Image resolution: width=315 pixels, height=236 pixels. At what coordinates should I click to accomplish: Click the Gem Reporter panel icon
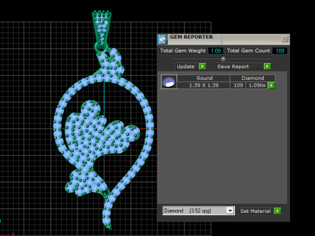click(162, 39)
